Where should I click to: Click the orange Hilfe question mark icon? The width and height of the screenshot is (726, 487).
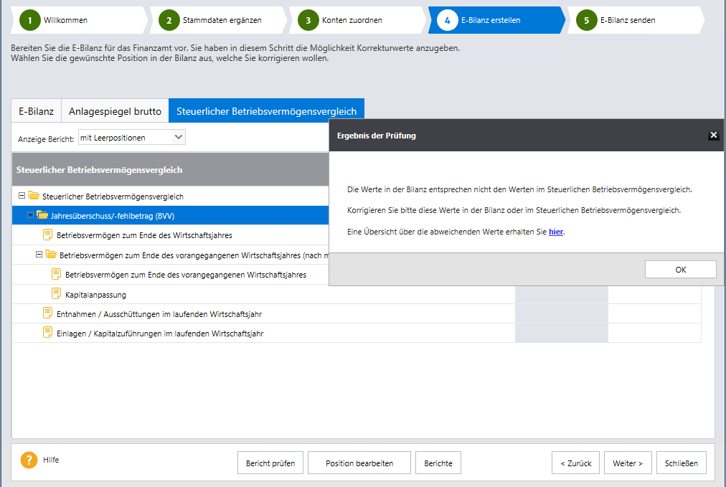click(28, 460)
